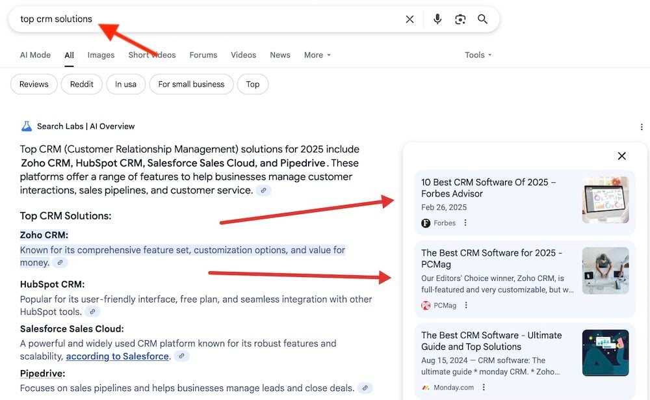Close the sources side panel

point(621,156)
